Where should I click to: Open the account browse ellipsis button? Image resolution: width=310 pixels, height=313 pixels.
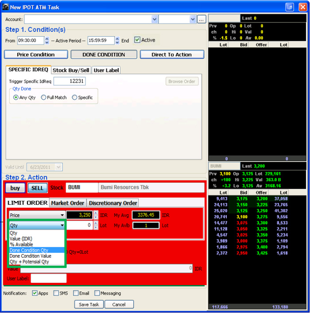coord(201,20)
